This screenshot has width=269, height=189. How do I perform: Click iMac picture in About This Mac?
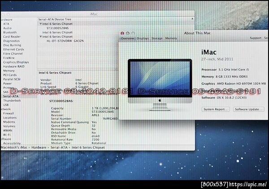(160, 85)
